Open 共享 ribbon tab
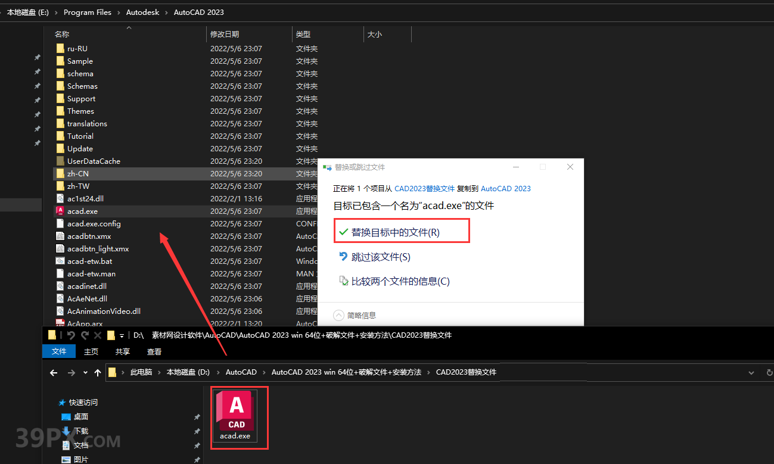774x464 pixels. tap(123, 351)
